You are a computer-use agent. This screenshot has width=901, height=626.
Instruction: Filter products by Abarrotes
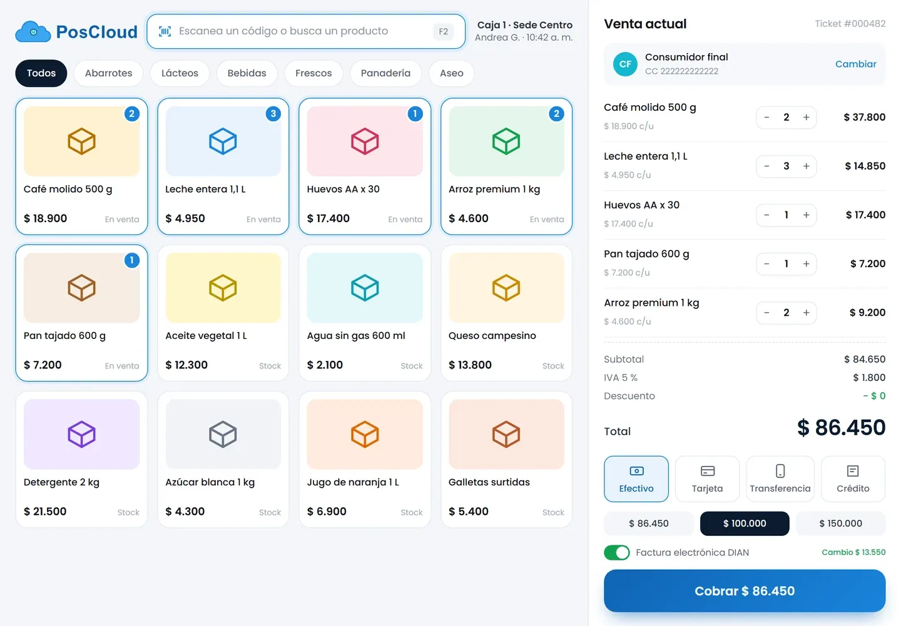pyautogui.click(x=109, y=73)
